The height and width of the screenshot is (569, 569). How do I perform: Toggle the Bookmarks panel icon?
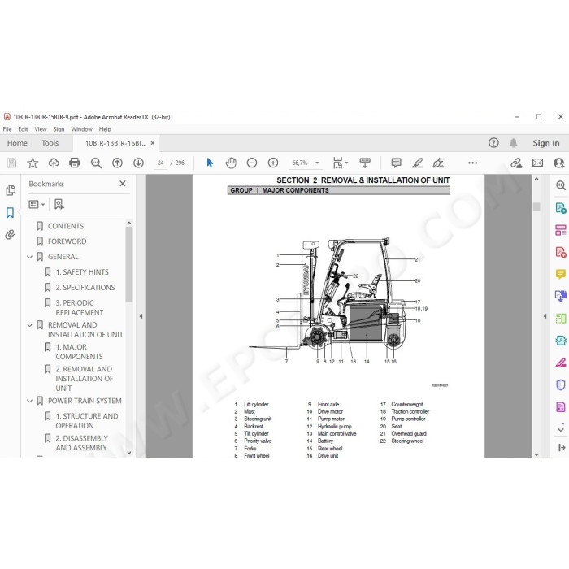[10, 213]
